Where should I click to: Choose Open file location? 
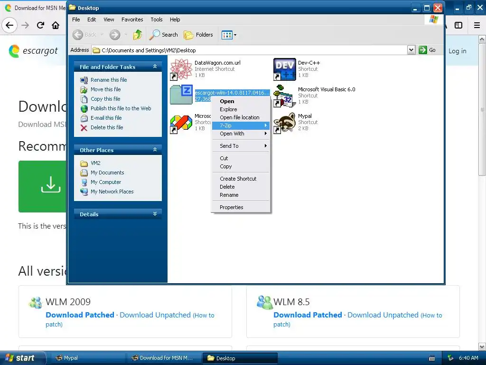pyautogui.click(x=241, y=117)
